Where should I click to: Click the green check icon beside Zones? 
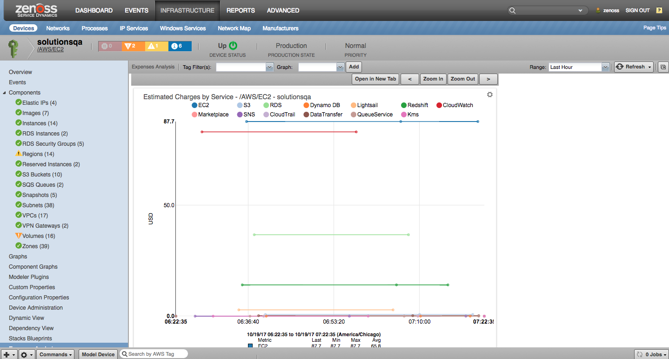click(19, 246)
